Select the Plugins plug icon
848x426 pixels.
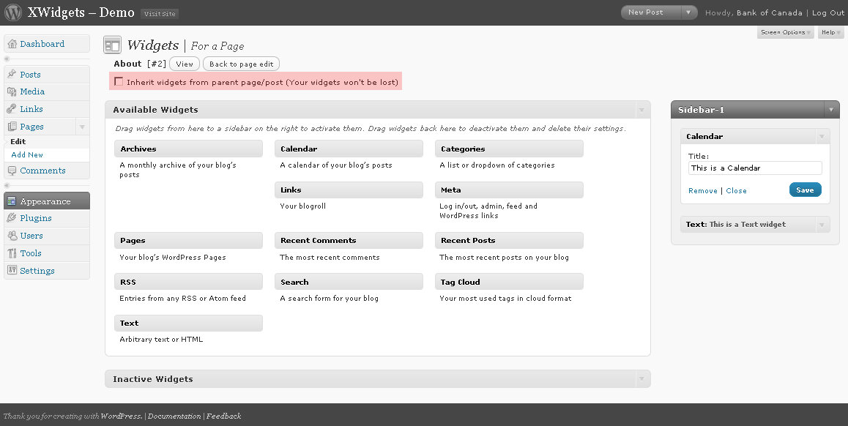[12, 218]
